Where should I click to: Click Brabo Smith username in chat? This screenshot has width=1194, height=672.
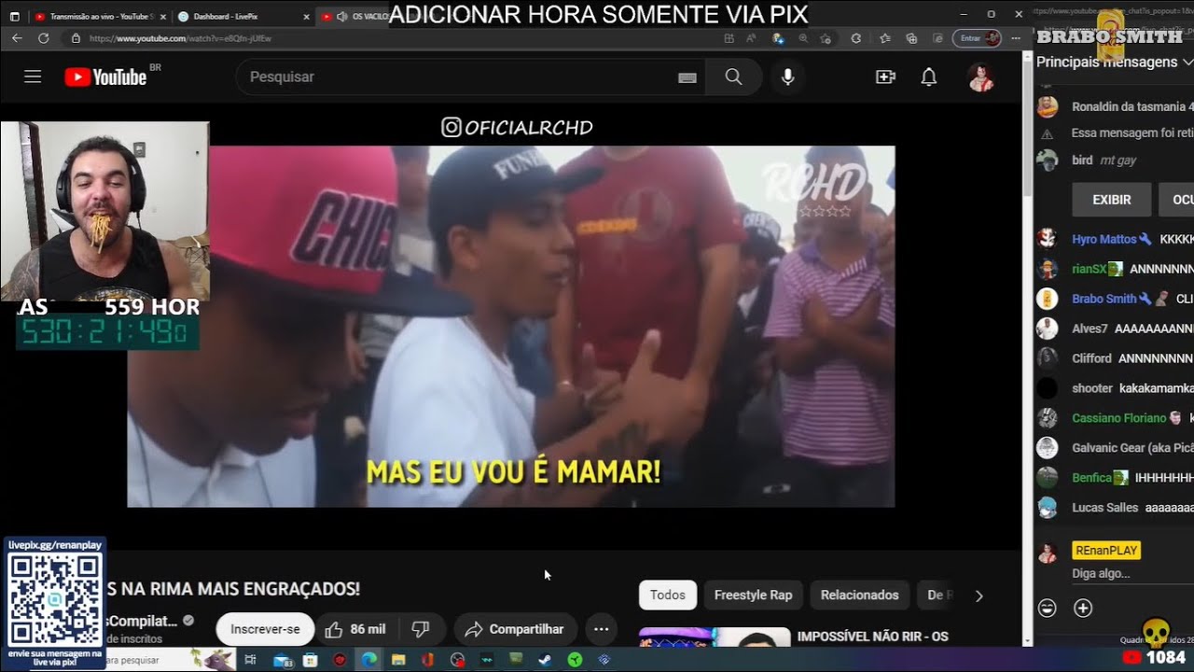click(1104, 299)
